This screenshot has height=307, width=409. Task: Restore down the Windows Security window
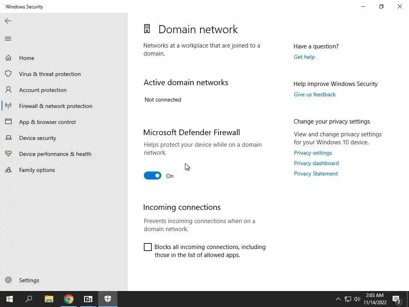coord(381,6)
